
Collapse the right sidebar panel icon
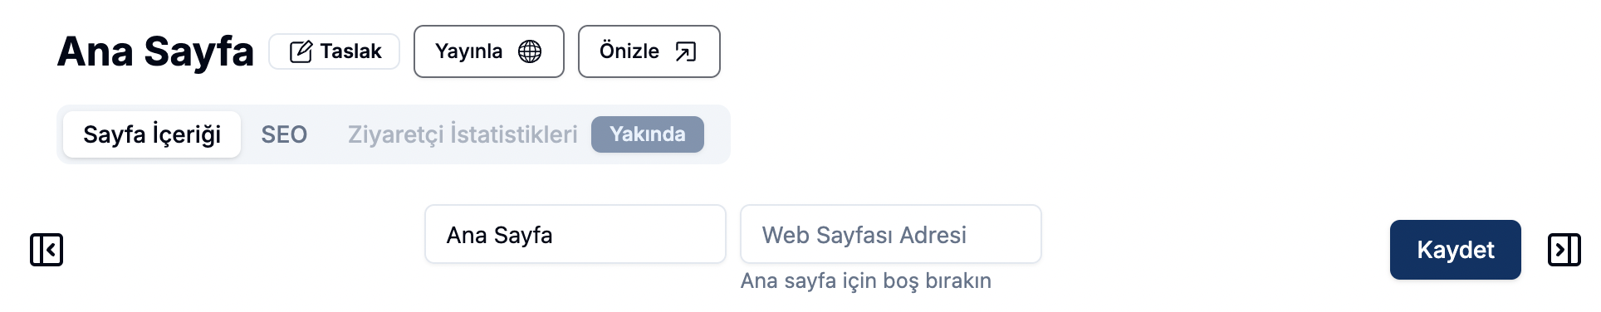click(x=1564, y=250)
